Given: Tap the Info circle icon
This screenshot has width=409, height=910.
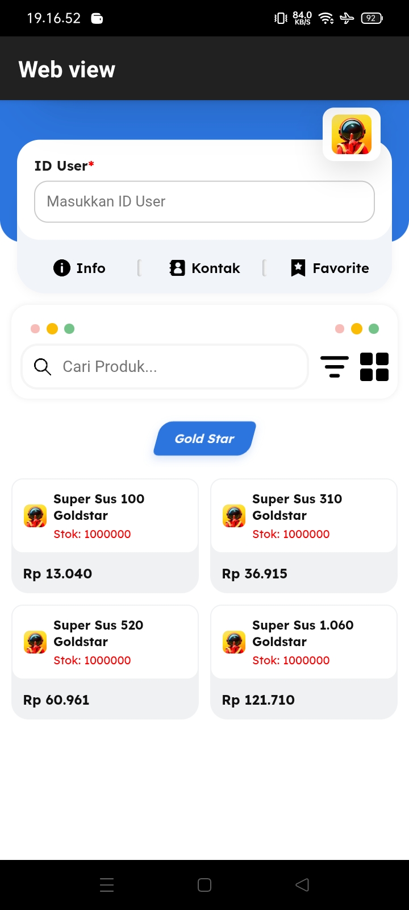Looking at the screenshot, I should coord(62,268).
